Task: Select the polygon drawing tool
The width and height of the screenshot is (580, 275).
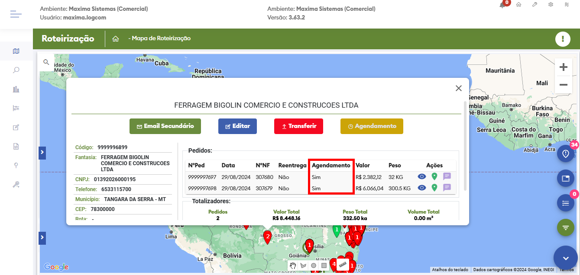Action: (x=303, y=265)
